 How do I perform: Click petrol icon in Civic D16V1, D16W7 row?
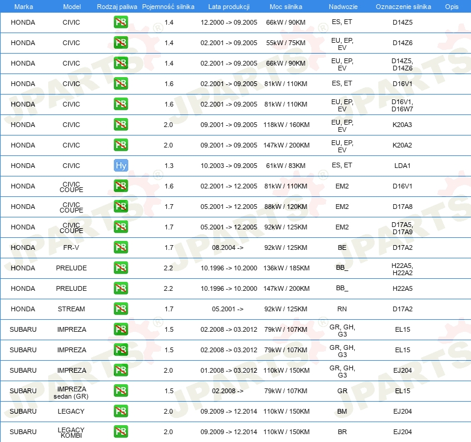(x=120, y=104)
